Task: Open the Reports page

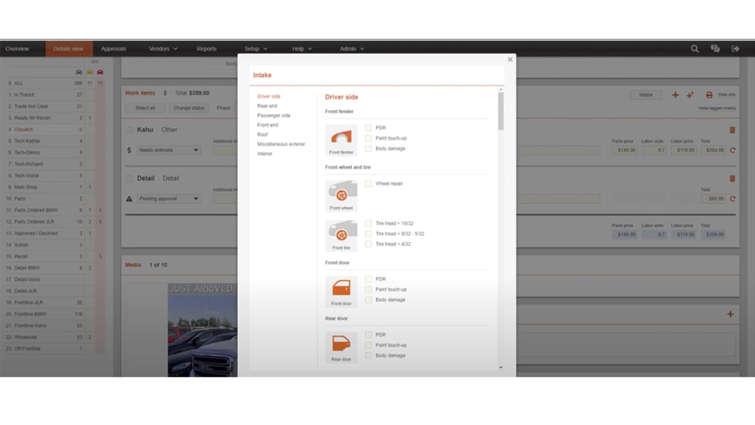Action: coord(206,49)
